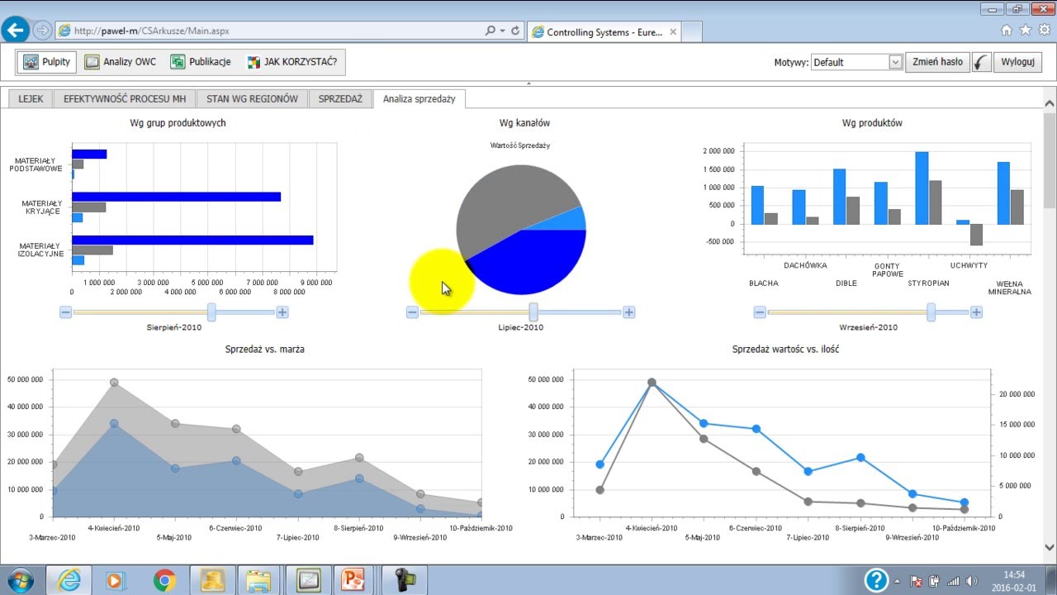Click the browser forward arrow
Screen dimensions: 1057x595
click(42, 31)
